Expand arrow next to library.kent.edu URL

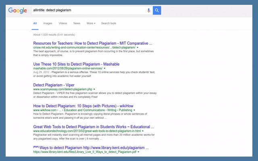click(138, 152)
